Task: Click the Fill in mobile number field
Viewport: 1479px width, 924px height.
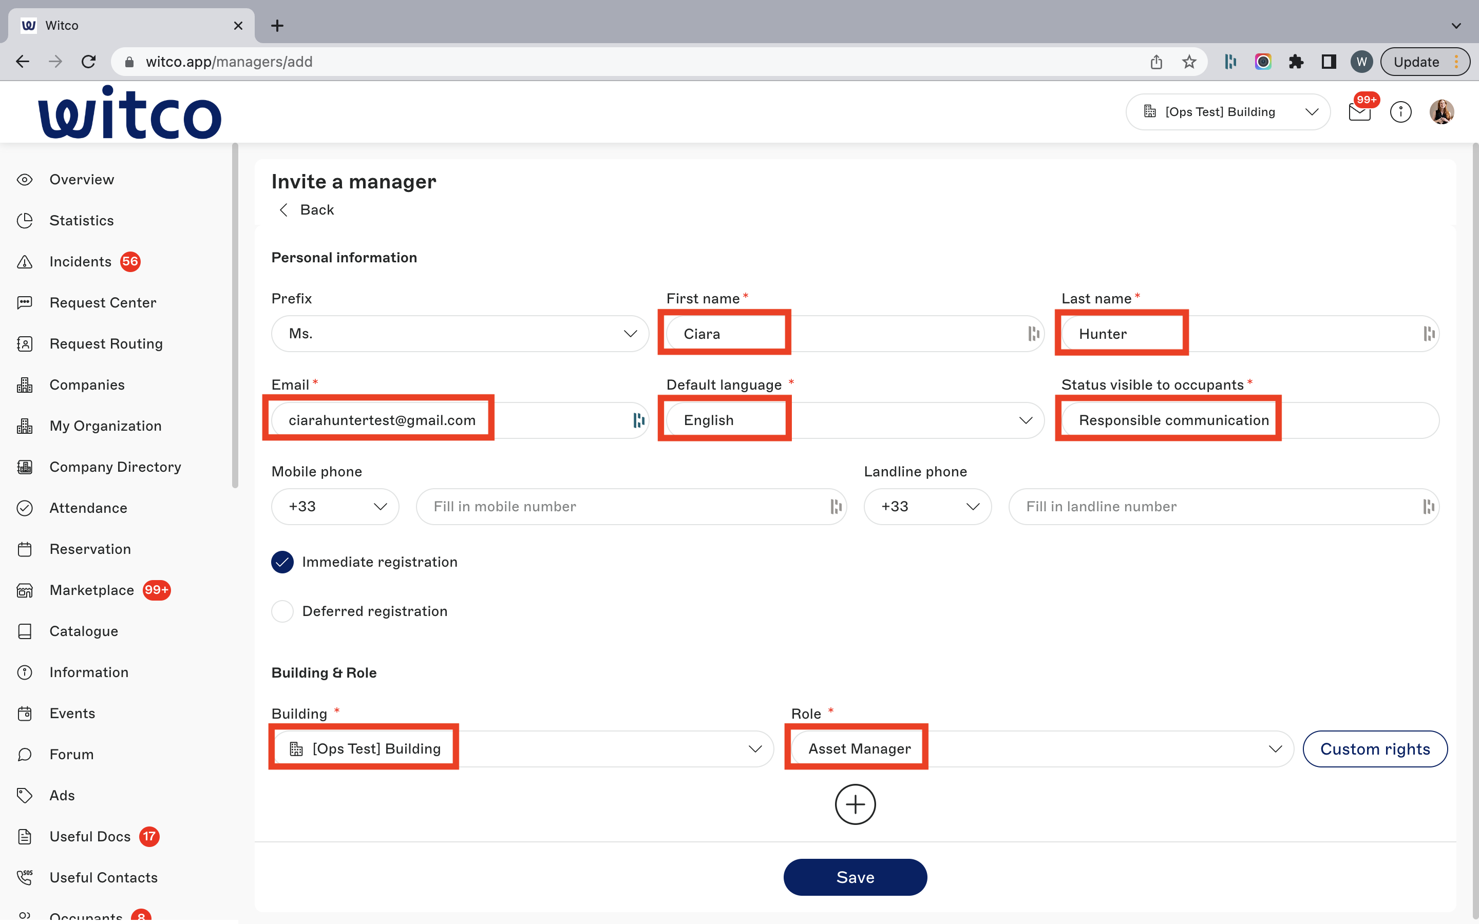Action: (631, 507)
